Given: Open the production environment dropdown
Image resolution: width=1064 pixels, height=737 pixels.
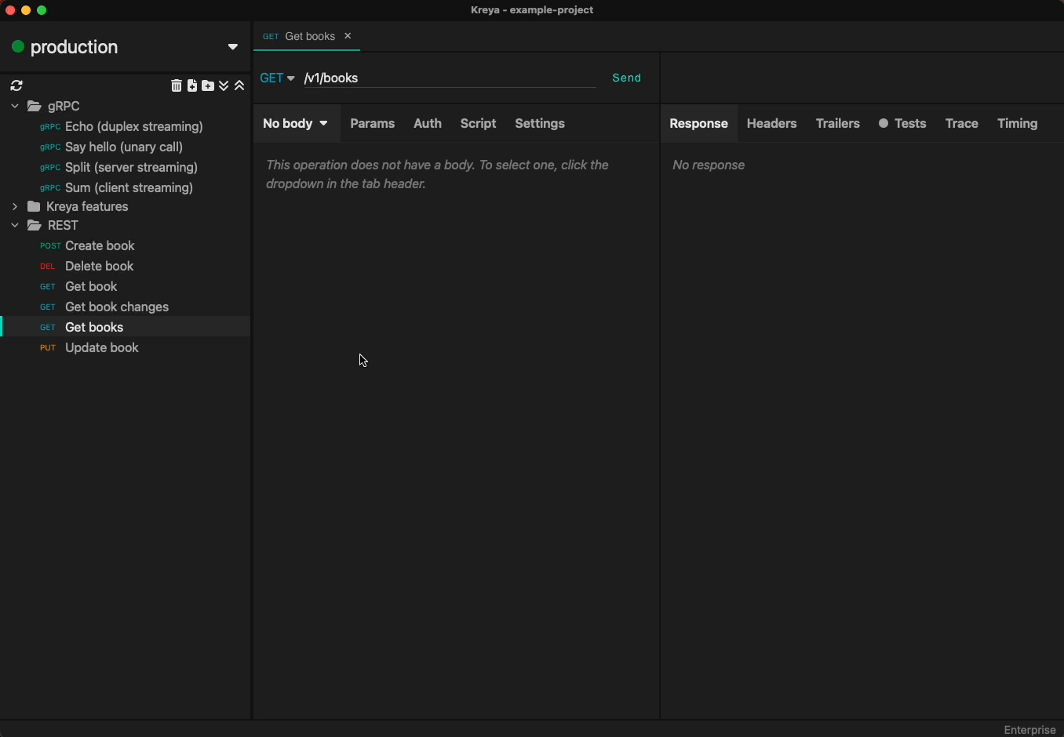Looking at the screenshot, I should tap(233, 47).
